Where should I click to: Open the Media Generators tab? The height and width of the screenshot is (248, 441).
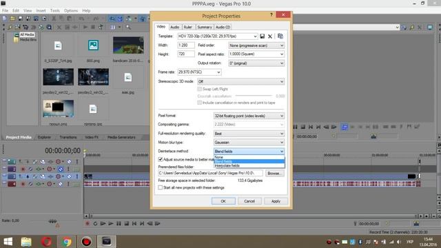[x=121, y=137]
